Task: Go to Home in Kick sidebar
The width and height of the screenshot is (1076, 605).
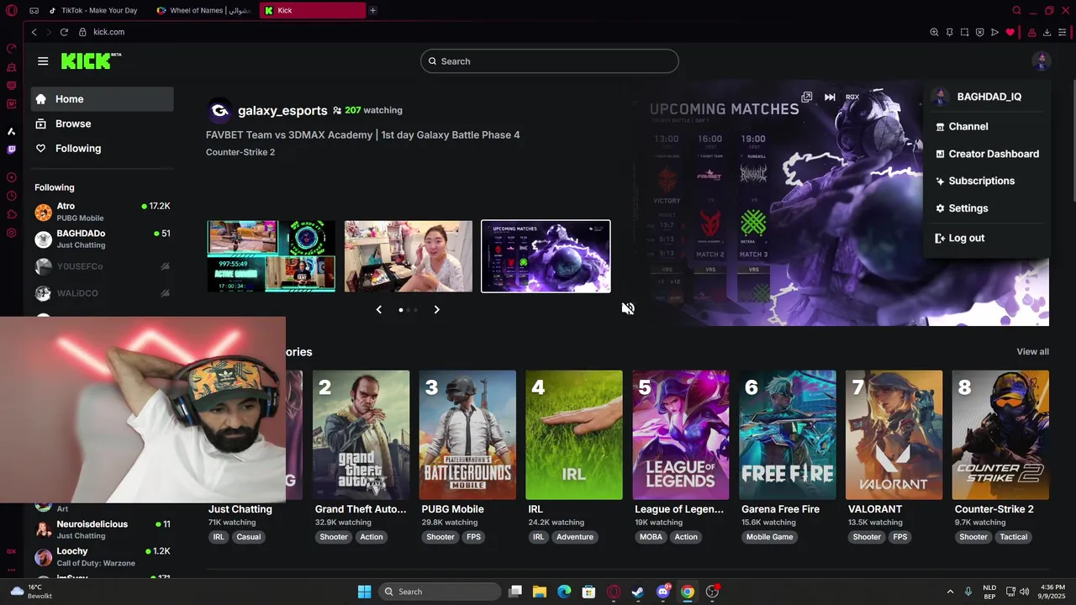Action: (x=103, y=99)
